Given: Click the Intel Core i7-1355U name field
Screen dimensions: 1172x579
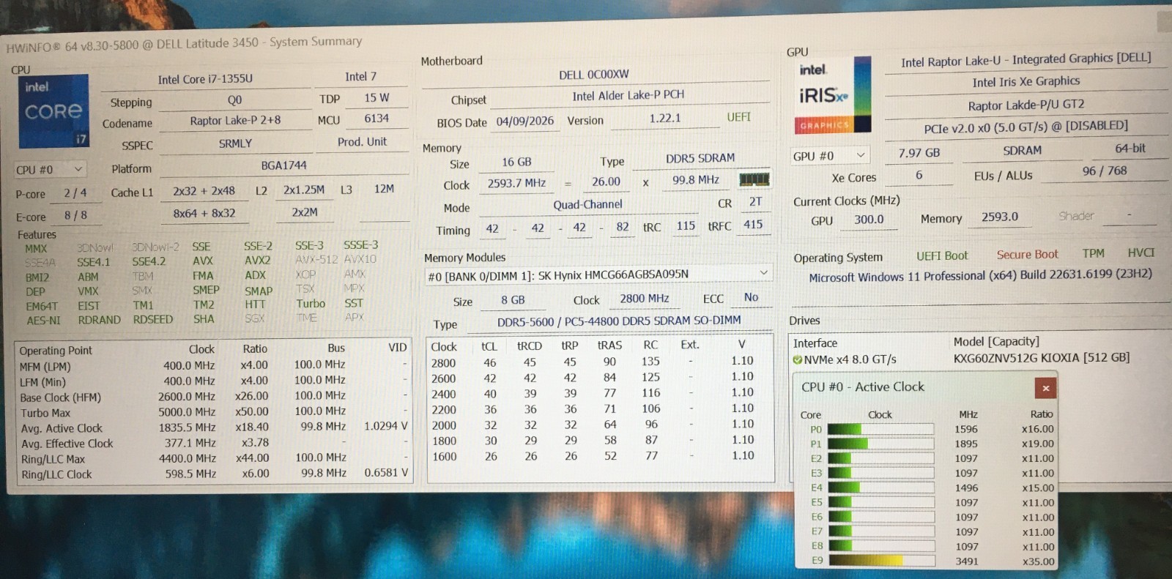Looking at the screenshot, I should 205,79.
